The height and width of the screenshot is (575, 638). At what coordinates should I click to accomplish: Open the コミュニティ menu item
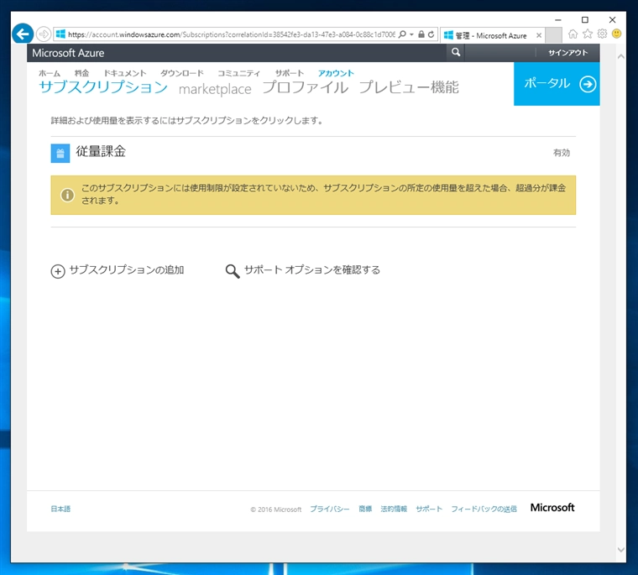click(238, 73)
